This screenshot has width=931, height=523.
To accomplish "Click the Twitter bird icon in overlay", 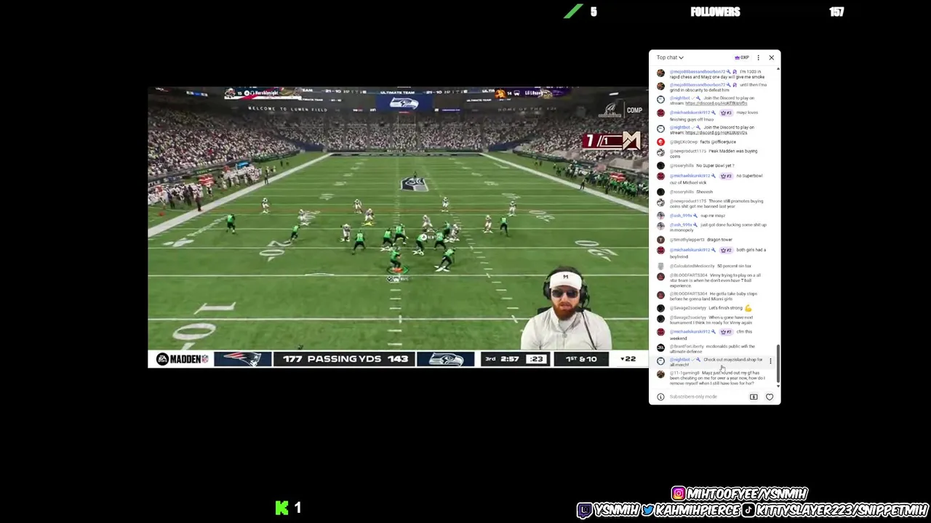I will click(x=647, y=511).
